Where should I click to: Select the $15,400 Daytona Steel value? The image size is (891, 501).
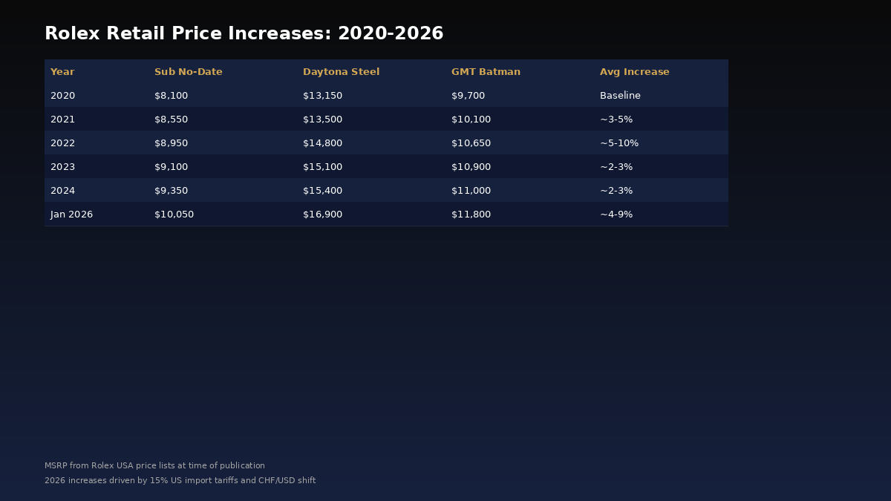(x=322, y=191)
